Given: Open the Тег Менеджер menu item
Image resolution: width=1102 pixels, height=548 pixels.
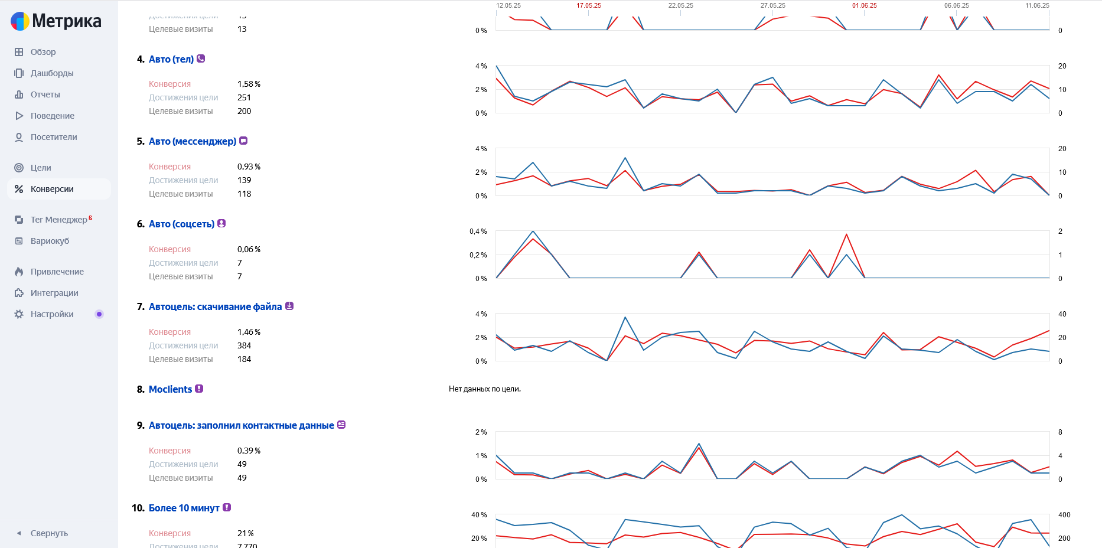Looking at the screenshot, I should pos(59,220).
